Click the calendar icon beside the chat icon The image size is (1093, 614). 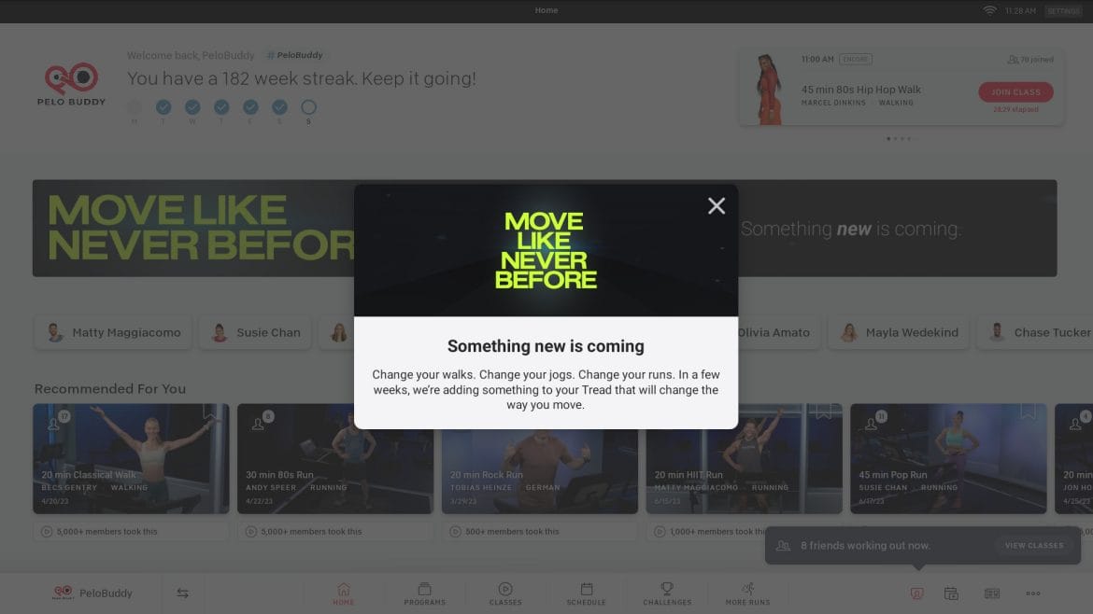[952, 593]
